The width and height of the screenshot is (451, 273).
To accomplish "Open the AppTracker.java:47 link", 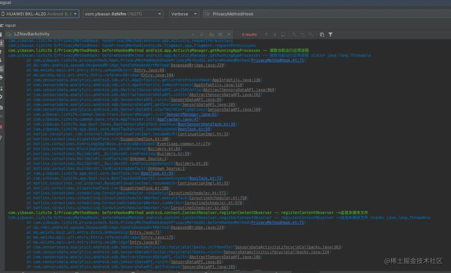I will tap(178, 119).
